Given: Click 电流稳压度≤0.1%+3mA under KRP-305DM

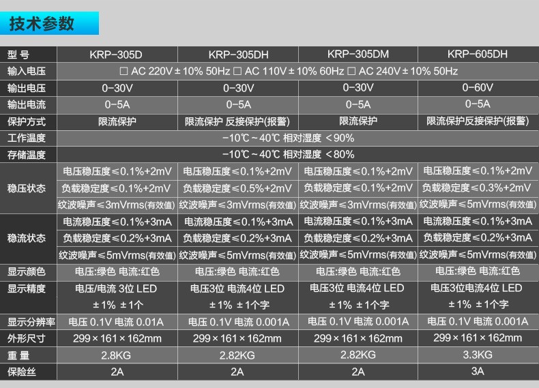Looking at the screenshot, I should pos(358,222).
